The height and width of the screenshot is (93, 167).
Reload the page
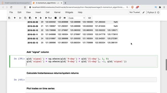pyautogui.click(x=11, y=7)
